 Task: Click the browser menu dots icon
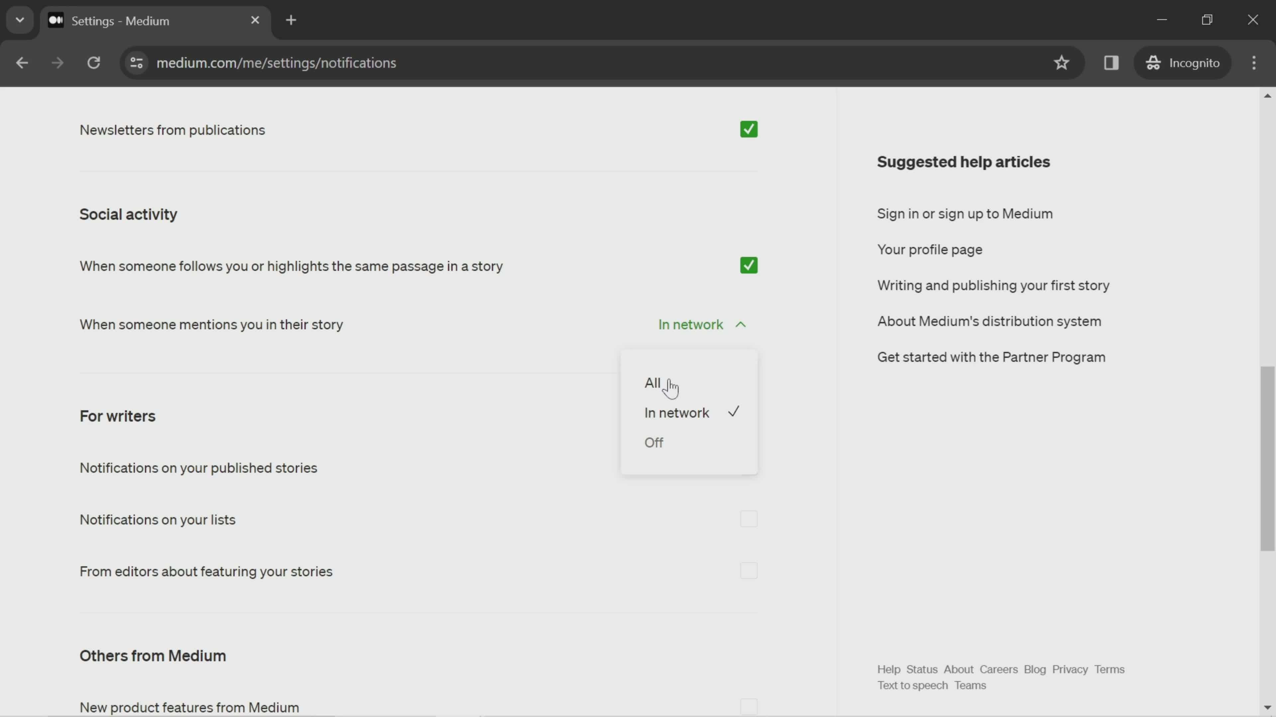click(1258, 62)
